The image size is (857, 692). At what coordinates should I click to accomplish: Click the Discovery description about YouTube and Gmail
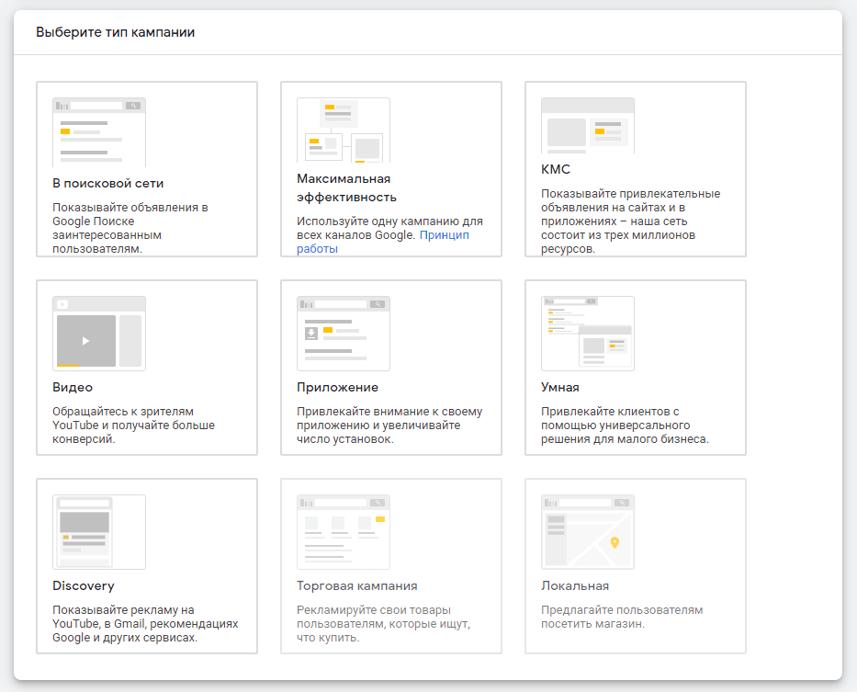(145, 623)
